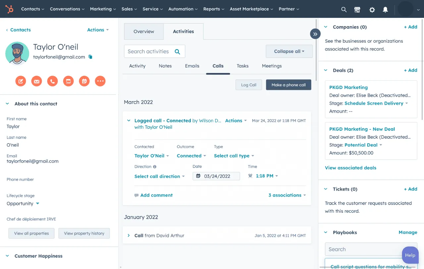Click the orange schedule meeting calendar icon

click(x=84, y=81)
